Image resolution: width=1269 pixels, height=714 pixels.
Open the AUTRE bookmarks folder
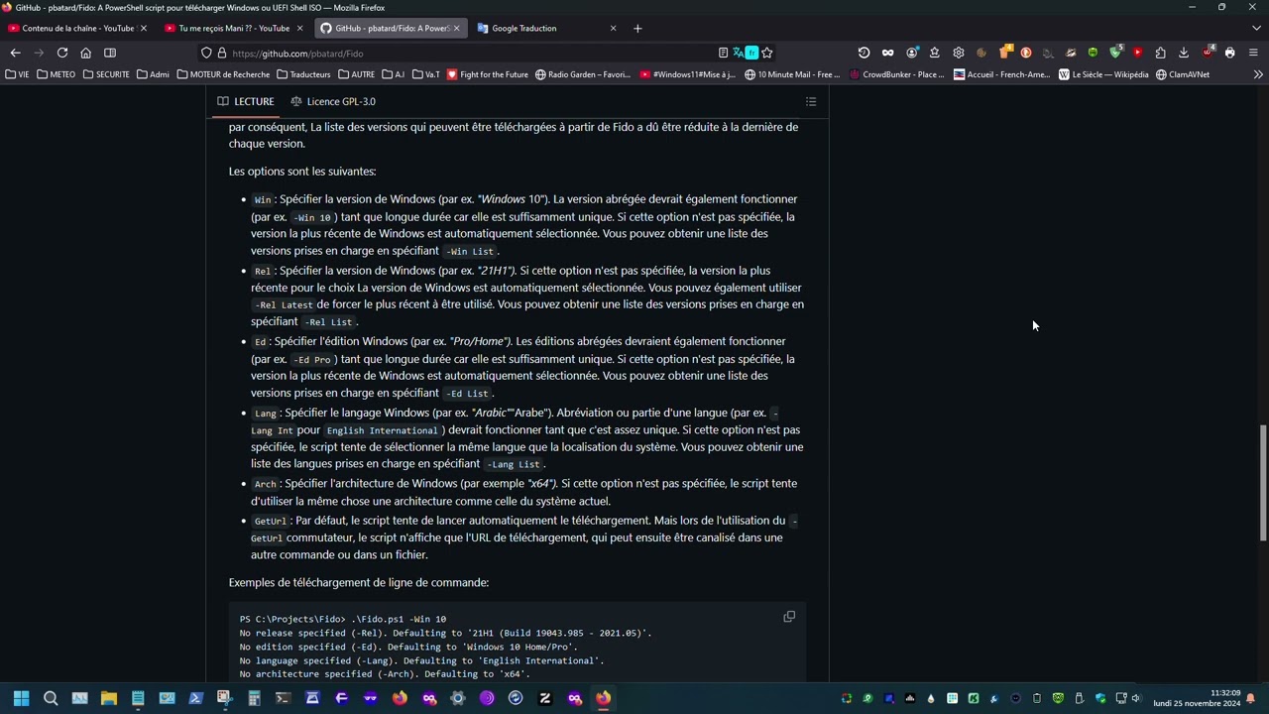(357, 74)
